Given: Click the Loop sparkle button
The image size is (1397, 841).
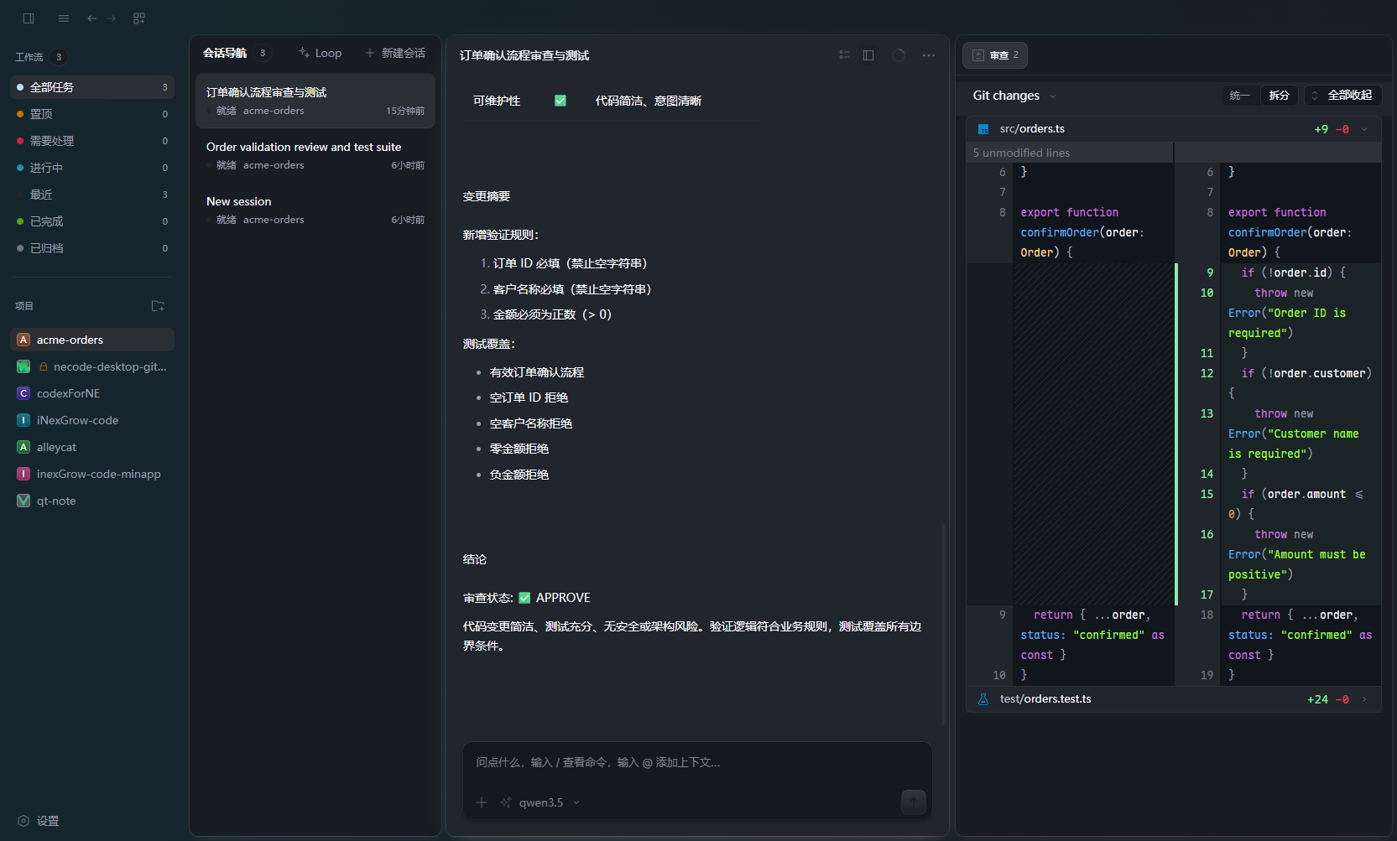Looking at the screenshot, I should pos(320,53).
